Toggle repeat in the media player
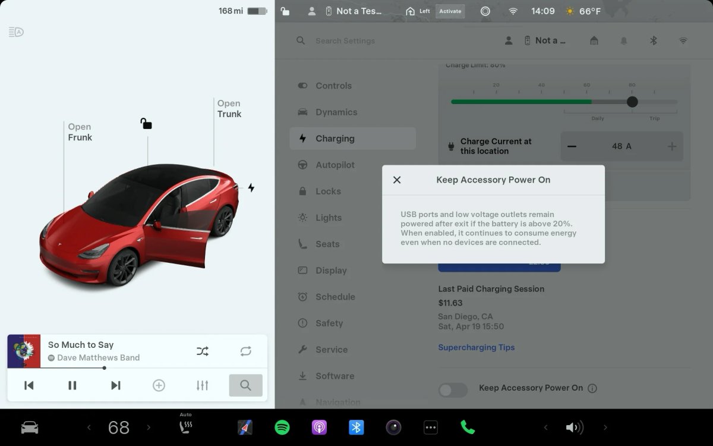This screenshot has width=713, height=446. [x=246, y=351]
